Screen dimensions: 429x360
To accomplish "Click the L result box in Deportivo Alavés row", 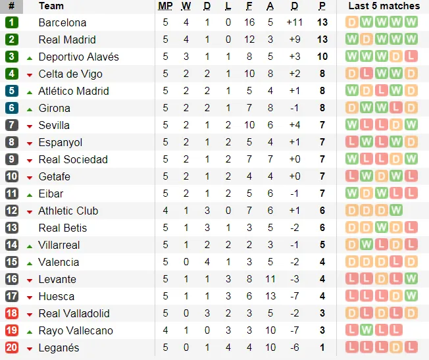I will click(411, 57).
